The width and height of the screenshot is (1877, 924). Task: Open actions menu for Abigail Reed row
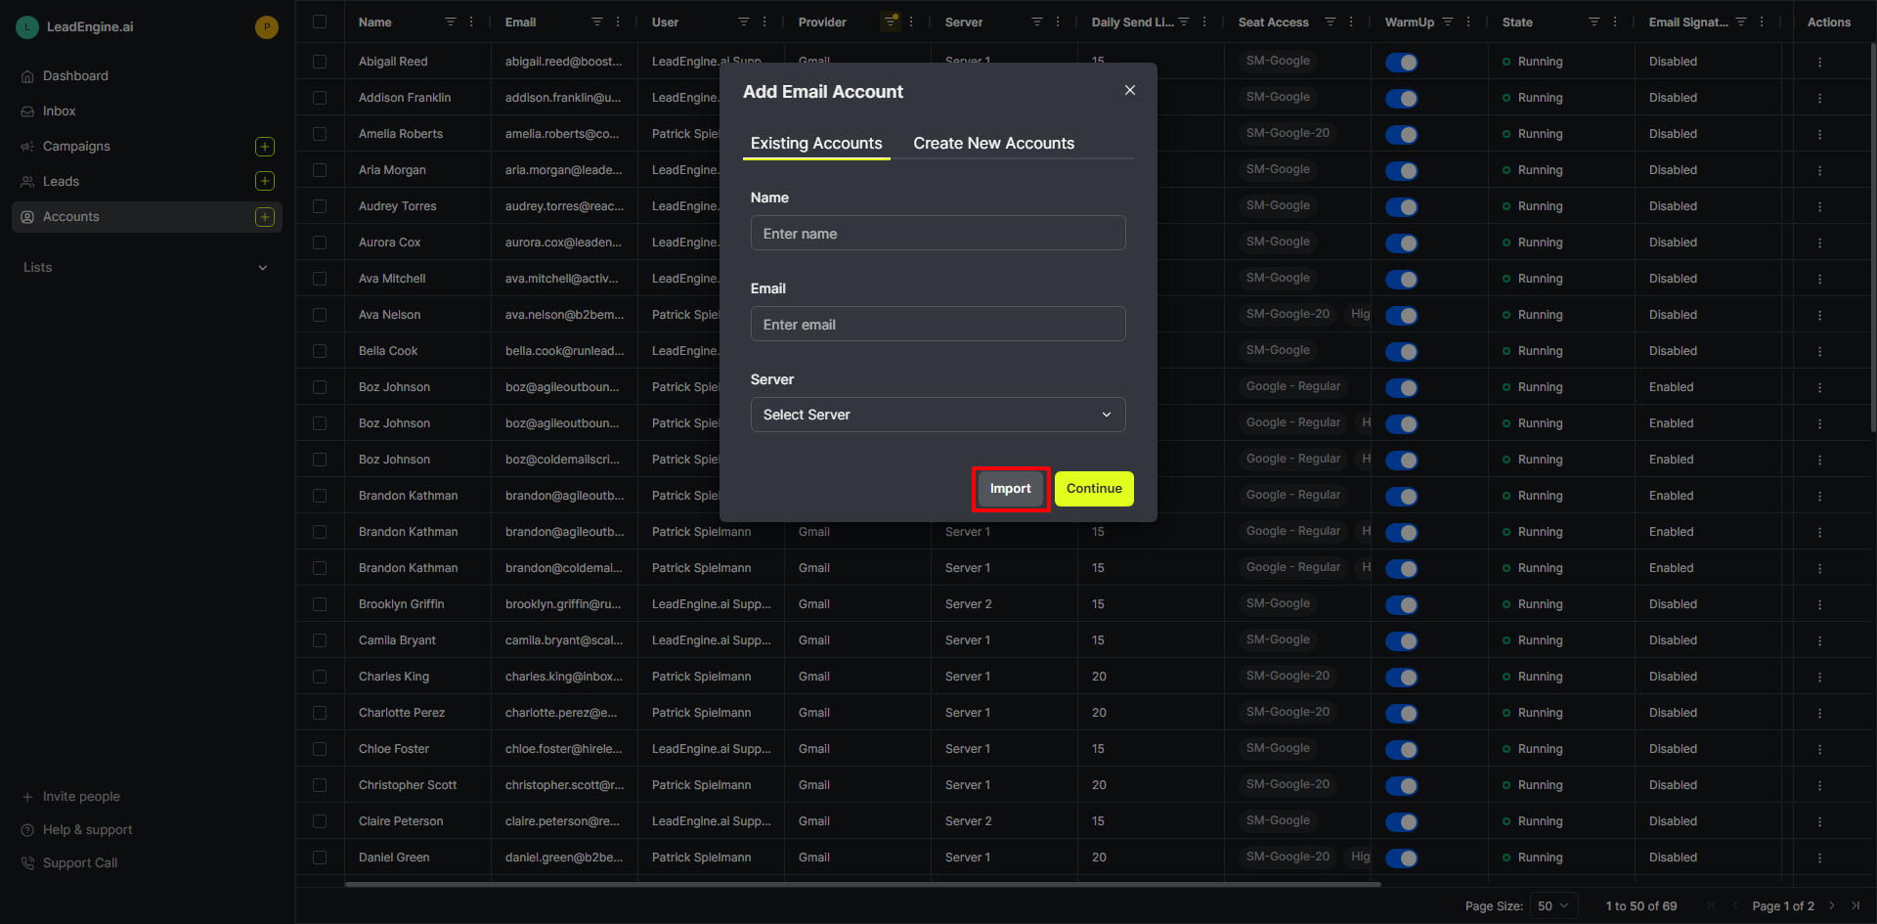[1819, 62]
